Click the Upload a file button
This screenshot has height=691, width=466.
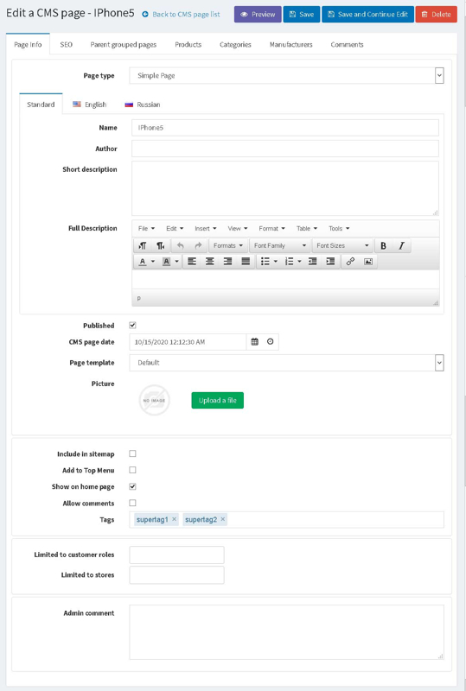pos(218,400)
